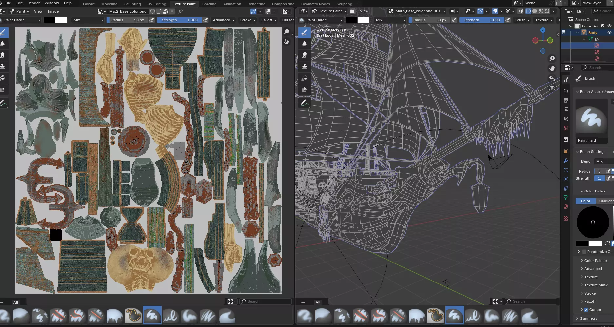This screenshot has width=614, height=327.
Task: Open the Render menu
Action: [x=33, y=3]
